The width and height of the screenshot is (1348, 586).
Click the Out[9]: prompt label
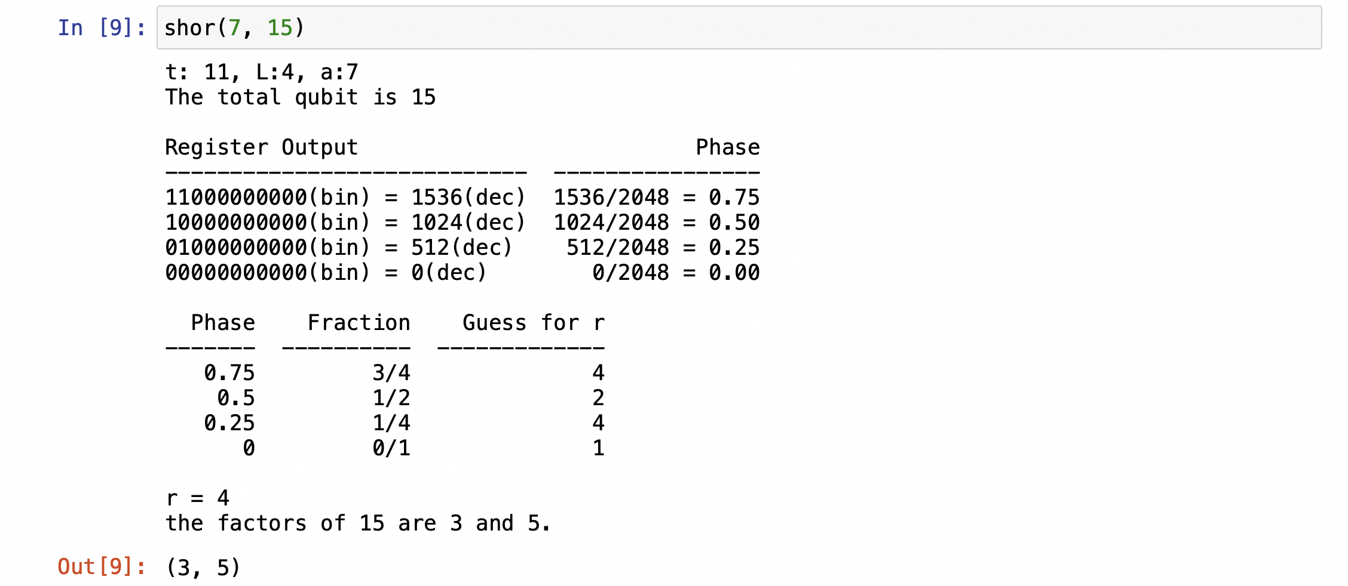(x=102, y=567)
